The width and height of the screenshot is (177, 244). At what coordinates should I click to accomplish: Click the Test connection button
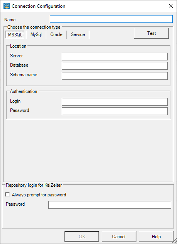[151, 33]
